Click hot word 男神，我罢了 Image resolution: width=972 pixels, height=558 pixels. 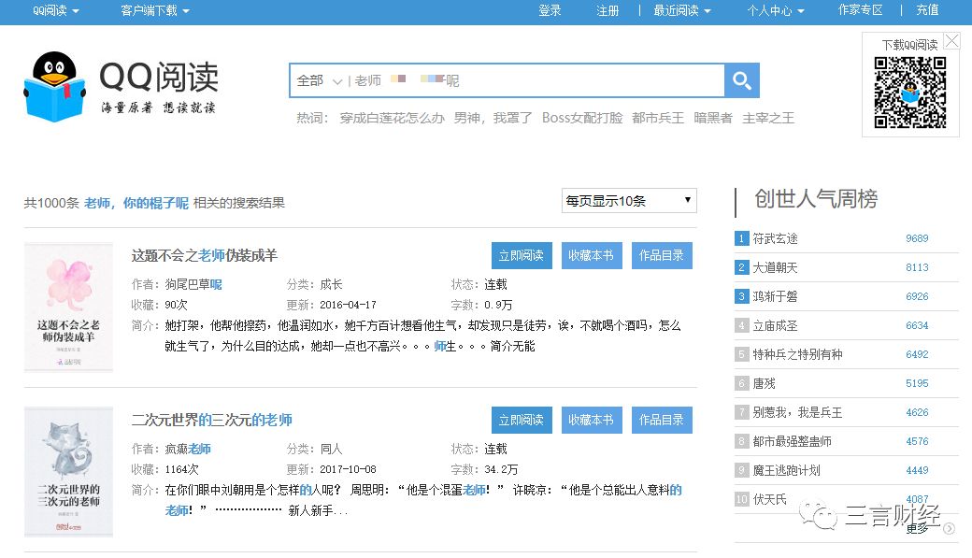pyautogui.click(x=493, y=118)
